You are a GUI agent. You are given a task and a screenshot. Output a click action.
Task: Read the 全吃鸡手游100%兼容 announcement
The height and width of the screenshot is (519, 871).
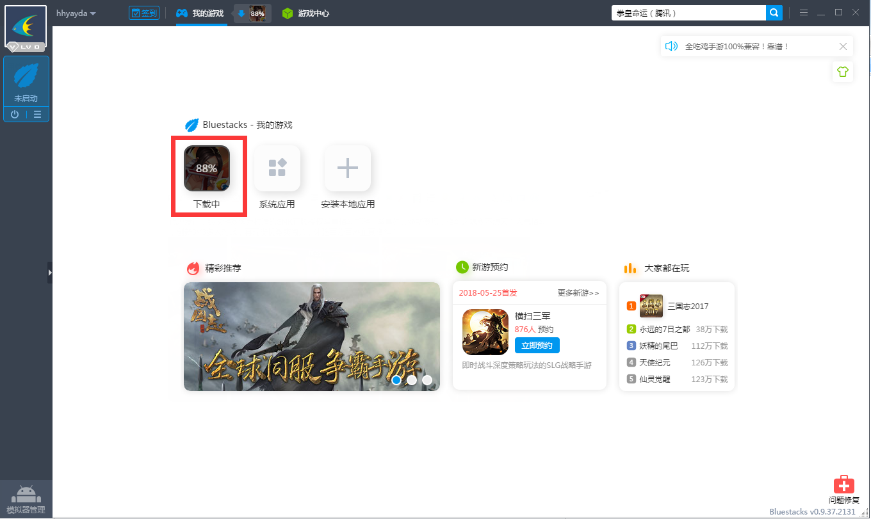(x=737, y=47)
